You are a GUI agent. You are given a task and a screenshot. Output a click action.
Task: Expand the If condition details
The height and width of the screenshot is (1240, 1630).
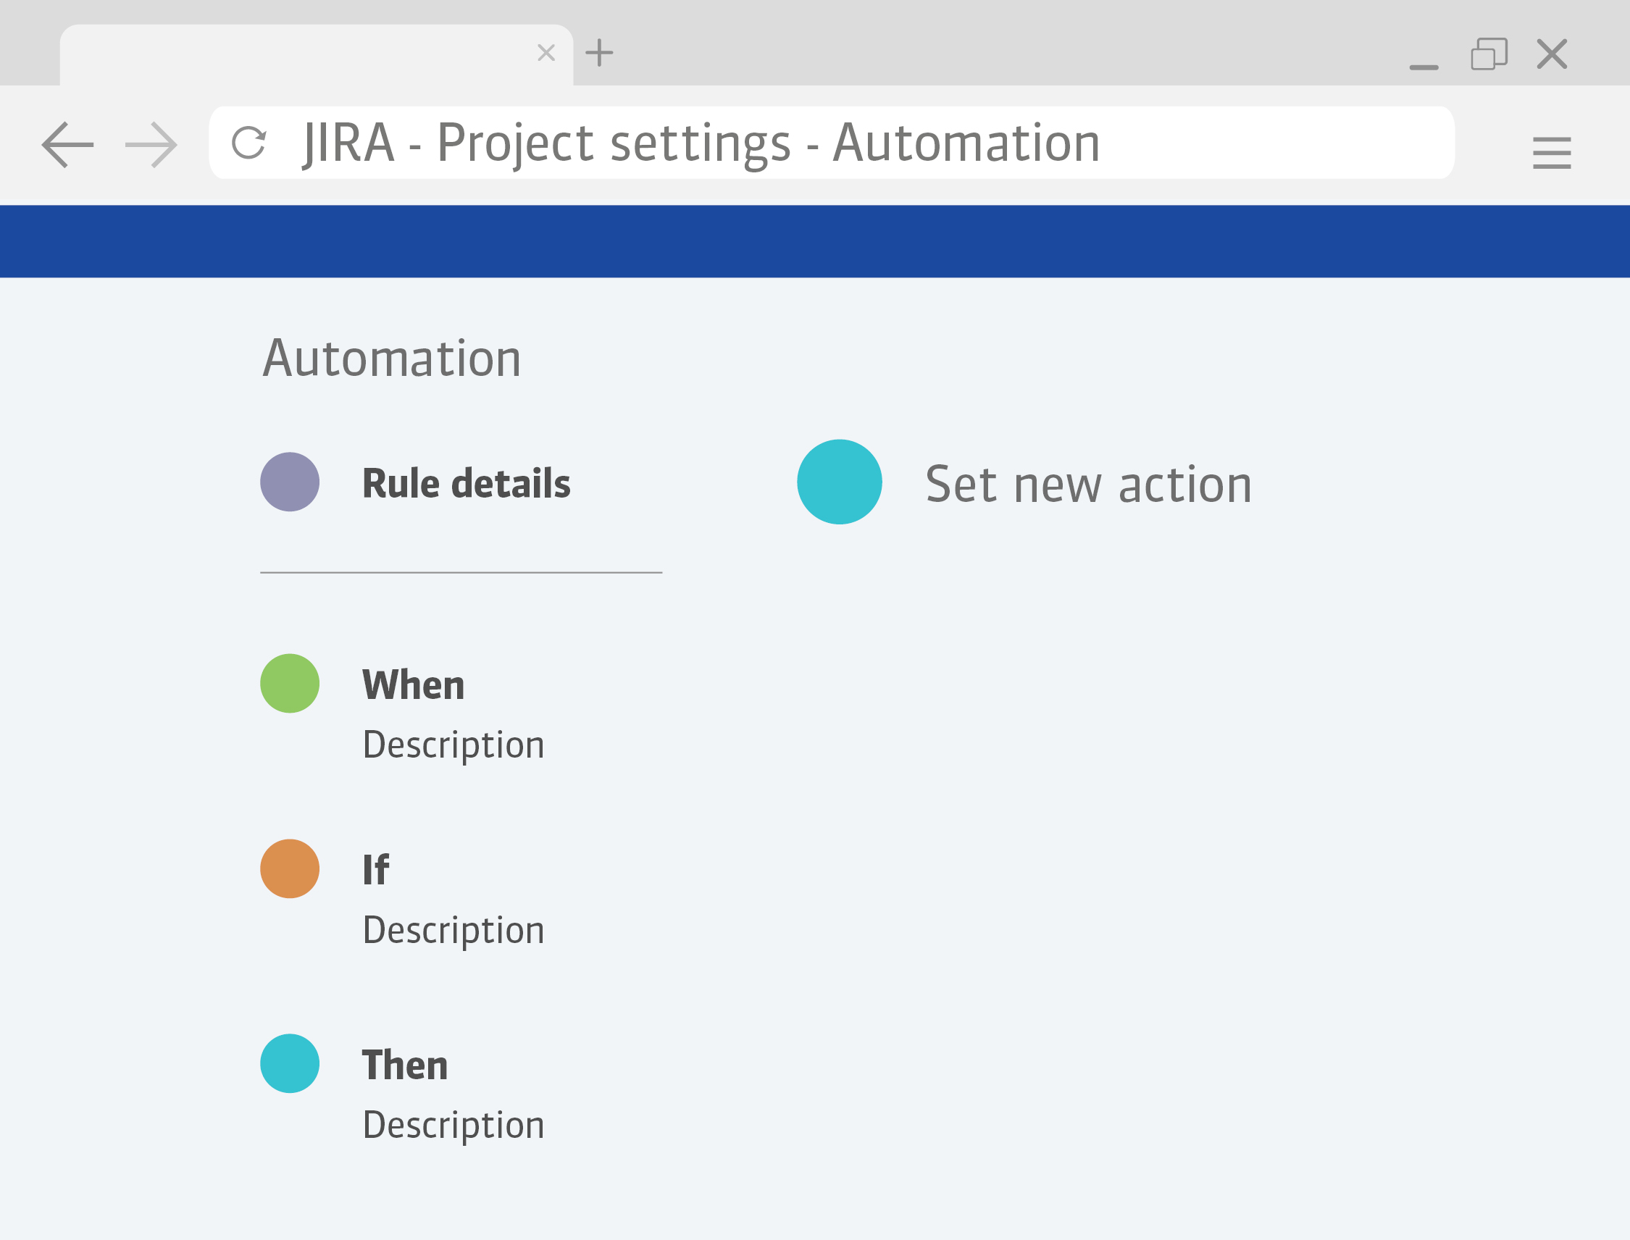pos(377,868)
